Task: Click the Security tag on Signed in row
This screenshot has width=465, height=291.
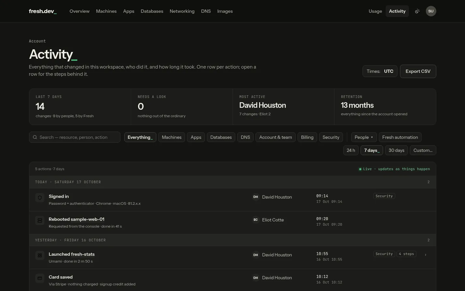Action: tap(384, 196)
